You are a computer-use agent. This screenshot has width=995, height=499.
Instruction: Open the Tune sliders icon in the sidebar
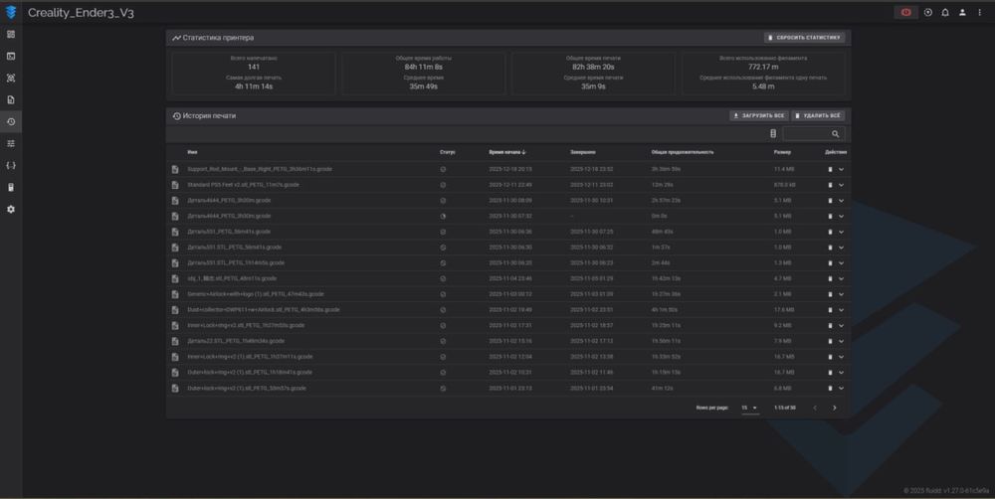[11, 143]
